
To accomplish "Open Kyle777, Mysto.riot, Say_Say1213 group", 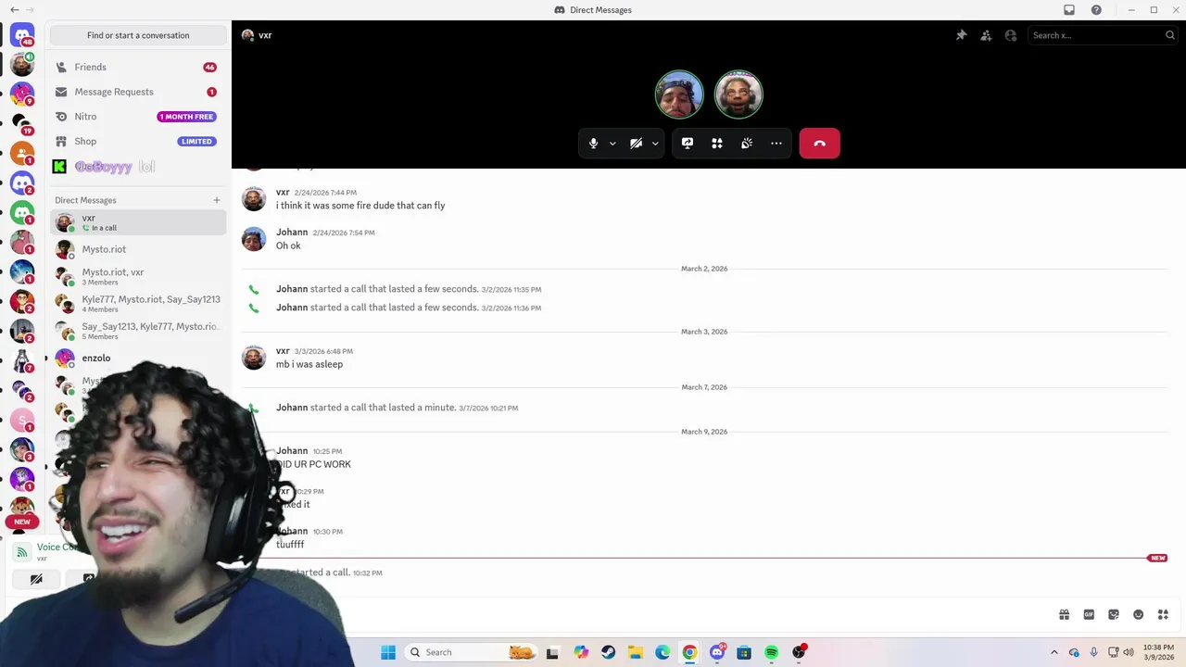I will click(138, 303).
